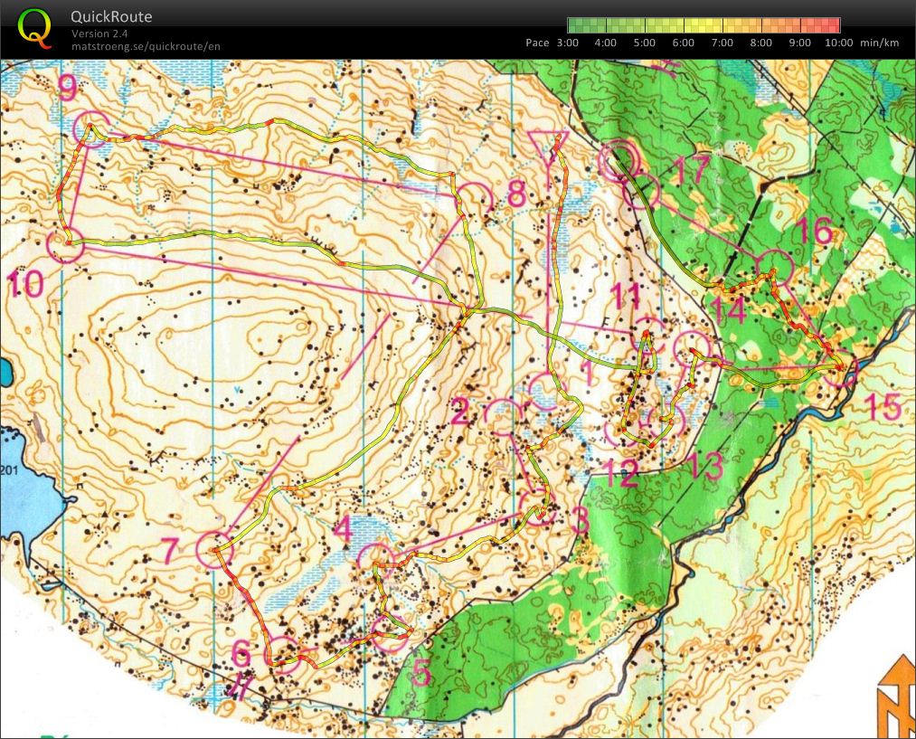
Task: Open the matstroeng.se/quickroute/en link
Action: pyautogui.click(x=146, y=47)
